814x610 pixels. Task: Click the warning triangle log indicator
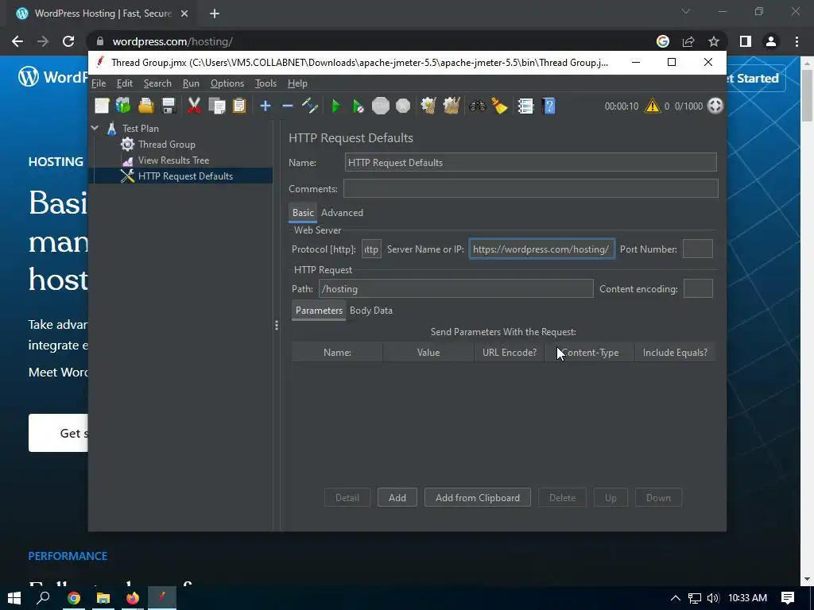click(652, 106)
